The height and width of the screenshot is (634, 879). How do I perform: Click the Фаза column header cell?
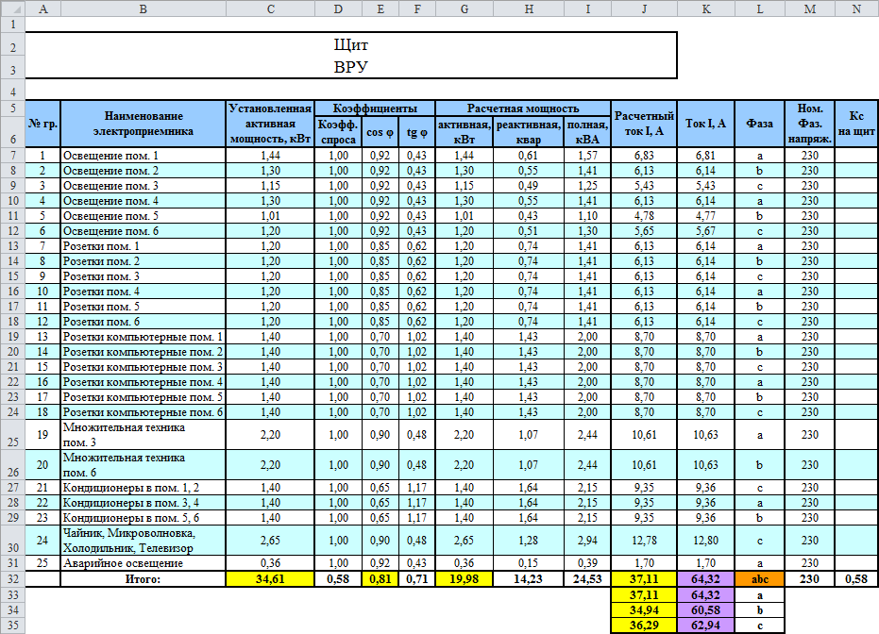click(759, 124)
